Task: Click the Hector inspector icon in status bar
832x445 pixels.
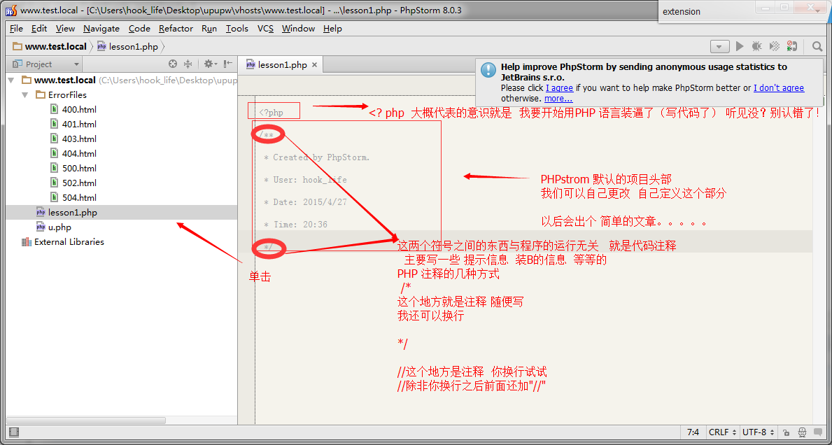Action: click(803, 433)
